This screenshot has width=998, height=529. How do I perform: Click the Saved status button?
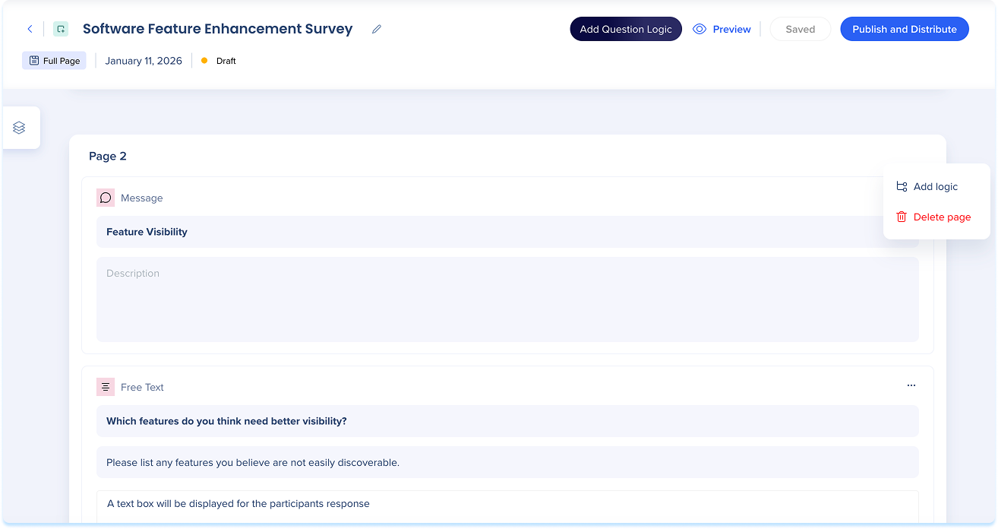coord(800,30)
